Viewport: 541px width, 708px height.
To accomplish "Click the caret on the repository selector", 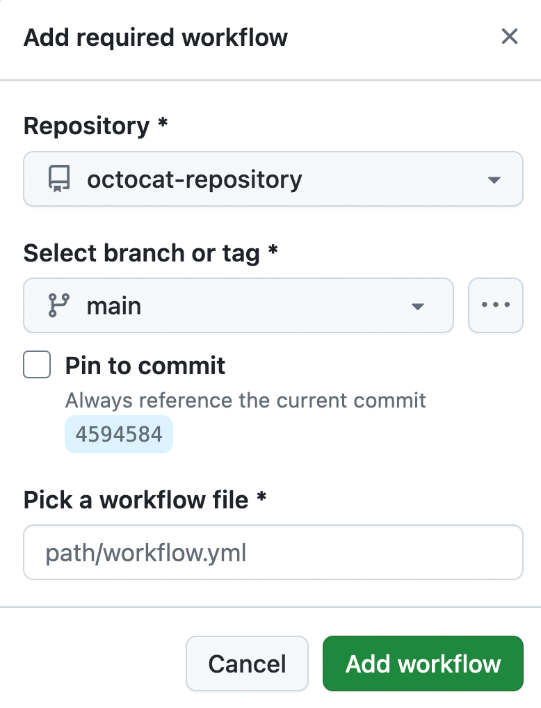I will tap(494, 179).
